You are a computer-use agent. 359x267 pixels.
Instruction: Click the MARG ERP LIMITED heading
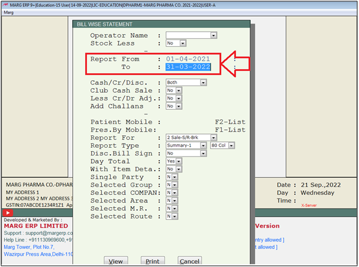point(36,226)
